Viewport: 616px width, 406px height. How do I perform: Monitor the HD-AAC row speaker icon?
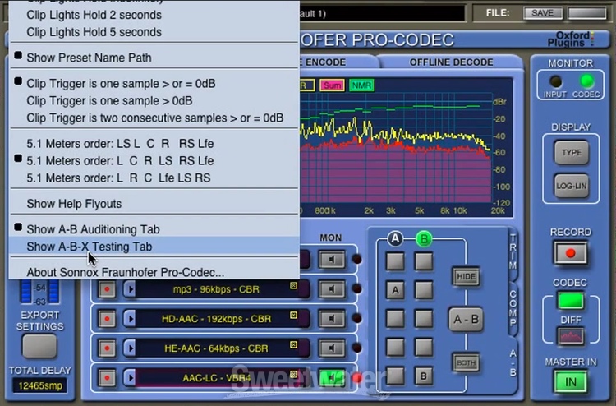click(x=332, y=319)
